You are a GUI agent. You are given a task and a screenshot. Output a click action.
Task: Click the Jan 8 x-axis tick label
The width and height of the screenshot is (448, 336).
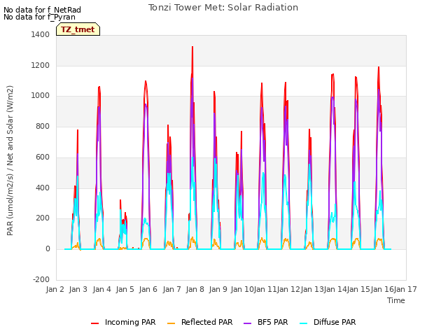195,289
